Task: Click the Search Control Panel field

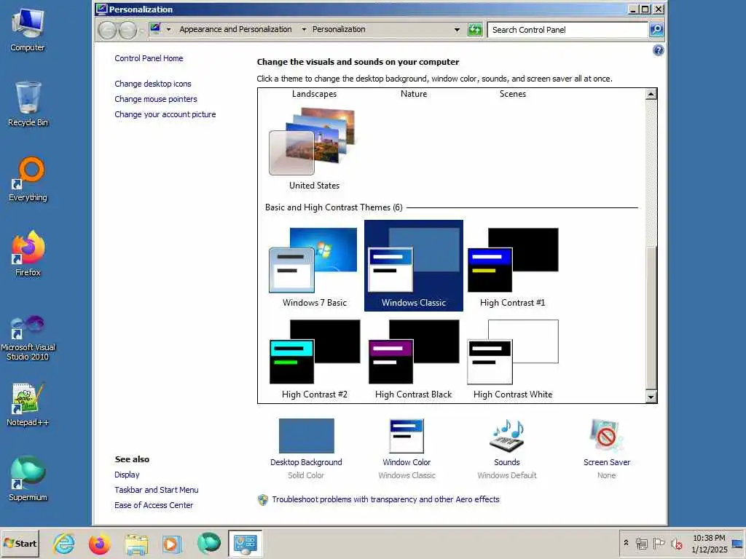Action: 568,29
